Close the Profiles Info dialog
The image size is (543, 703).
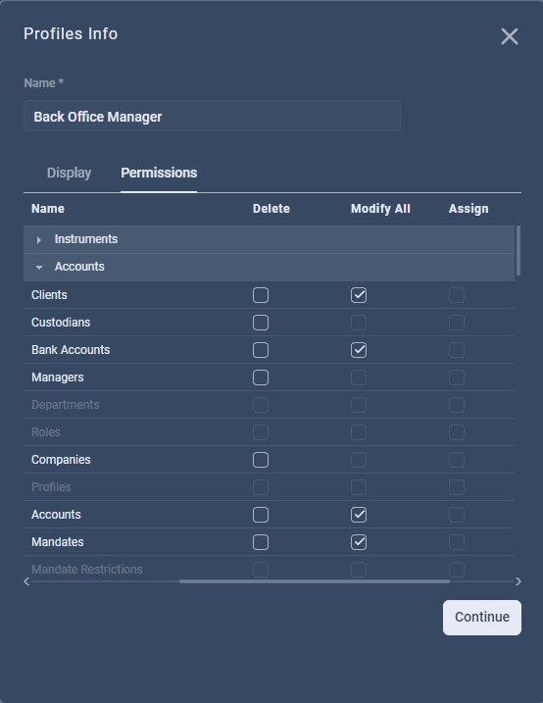(x=510, y=36)
